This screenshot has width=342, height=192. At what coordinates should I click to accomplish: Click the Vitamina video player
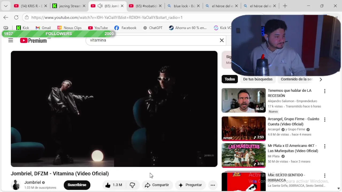(114, 109)
